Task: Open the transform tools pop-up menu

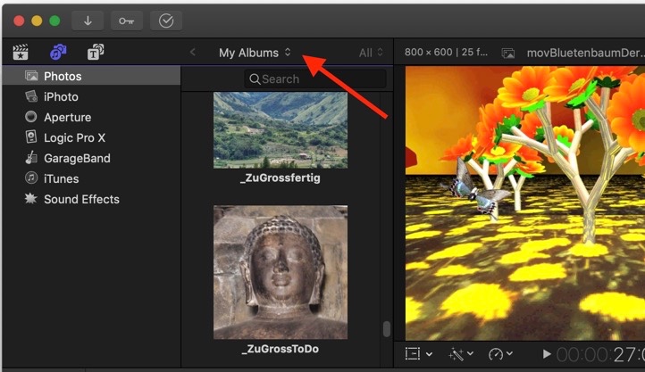Action: click(x=418, y=354)
